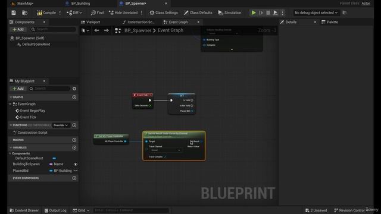The width and height of the screenshot is (381, 214).
Task: Click the debug object browse icon
Action: tap(344, 12)
